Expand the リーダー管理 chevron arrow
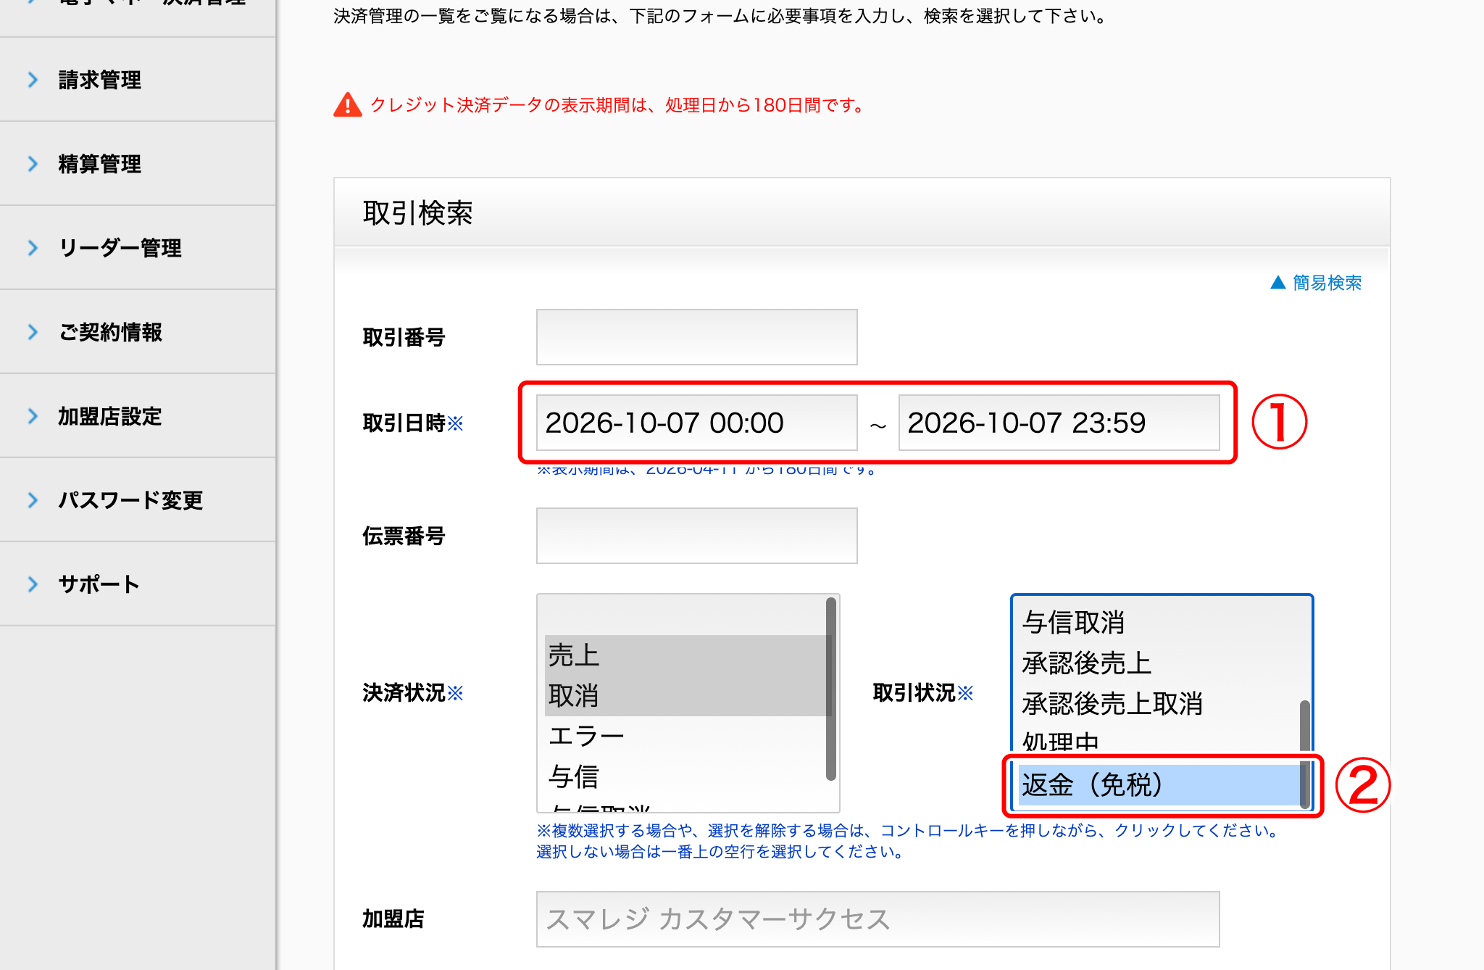1484x970 pixels. tap(33, 248)
